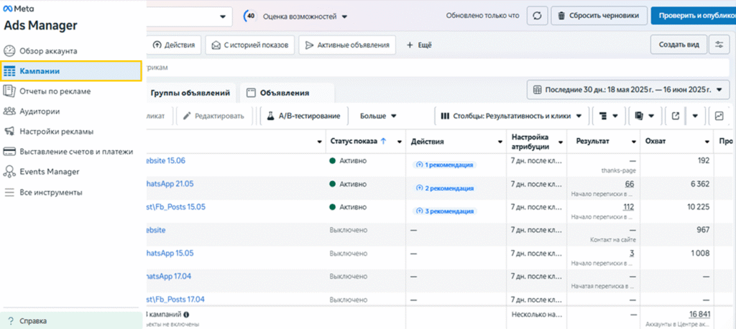Click Проверить и опубликовать button
The width and height of the screenshot is (736, 329).
pyautogui.click(x=694, y=16)
